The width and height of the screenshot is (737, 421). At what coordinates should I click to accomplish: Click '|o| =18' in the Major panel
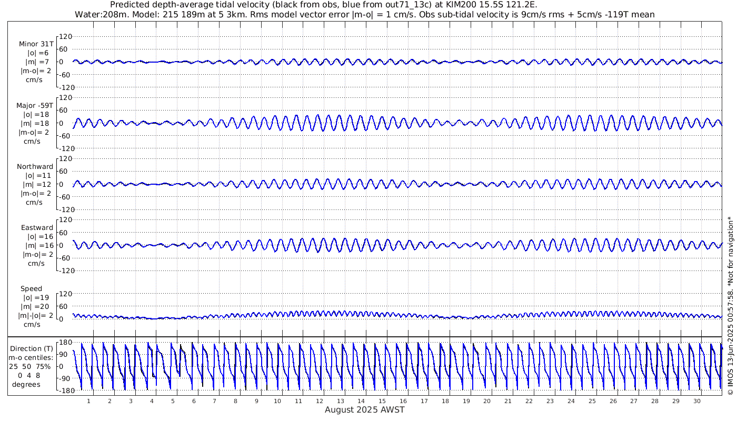[36, 114]
